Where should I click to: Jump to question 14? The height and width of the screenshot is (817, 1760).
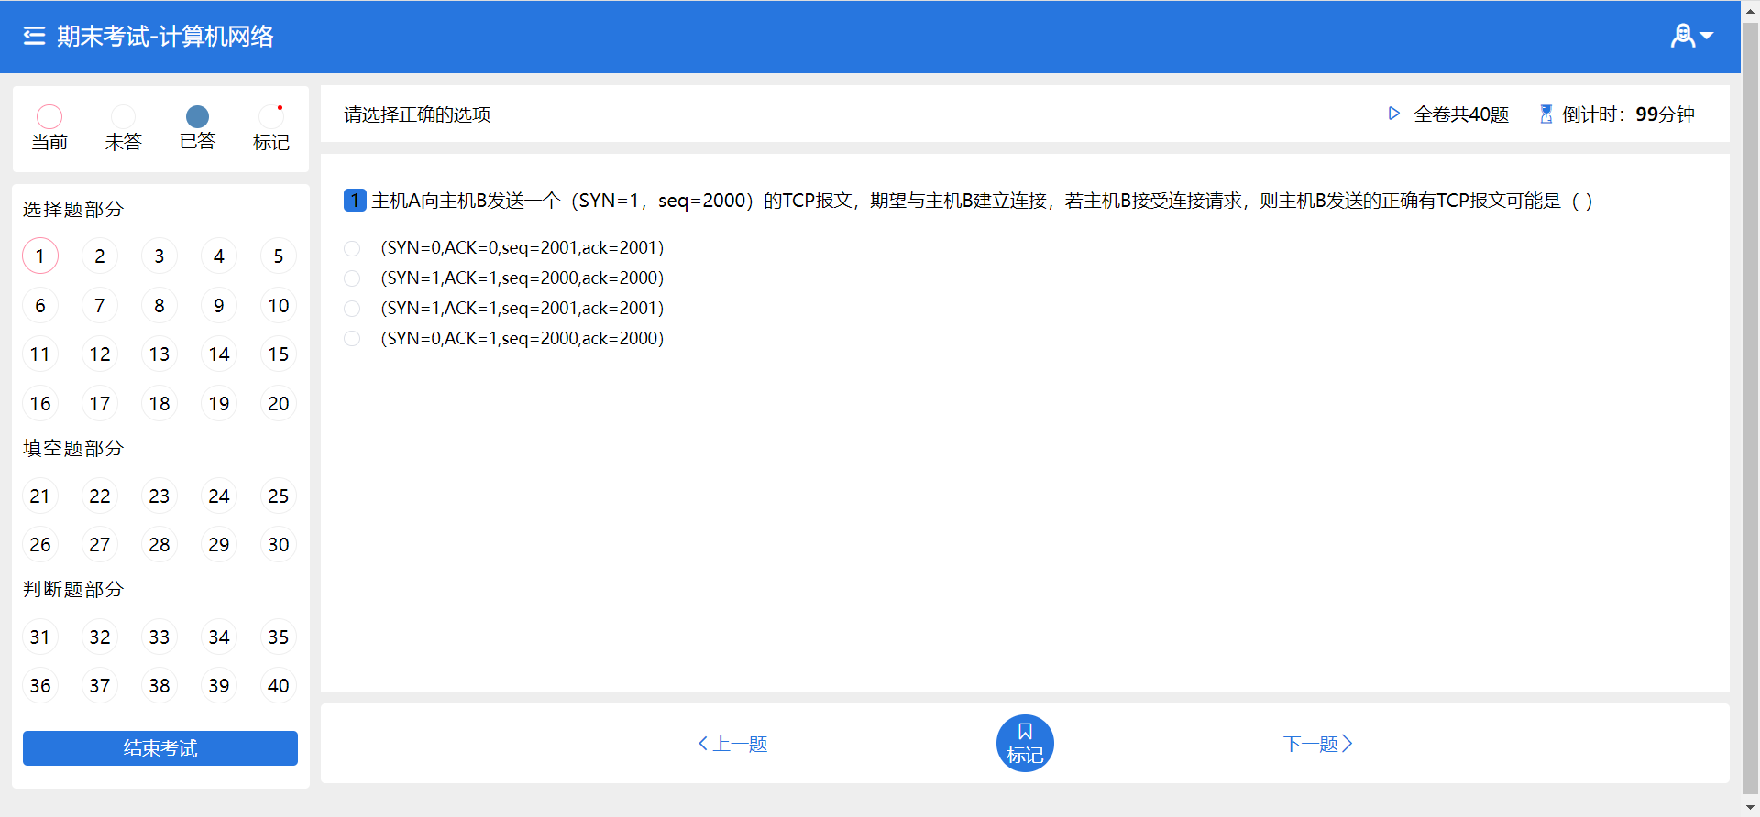(219, 354)
